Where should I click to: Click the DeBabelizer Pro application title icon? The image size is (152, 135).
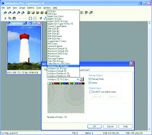2,3
